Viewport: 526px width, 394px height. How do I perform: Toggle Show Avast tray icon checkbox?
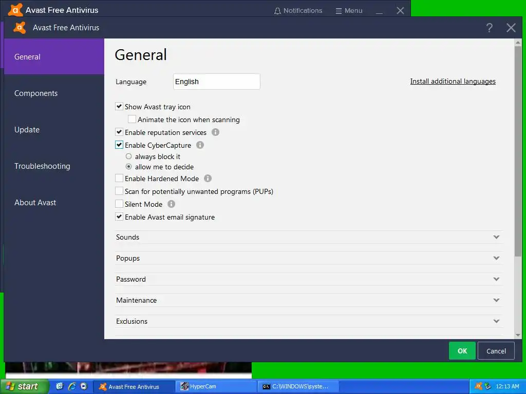[x=119, y=107]
